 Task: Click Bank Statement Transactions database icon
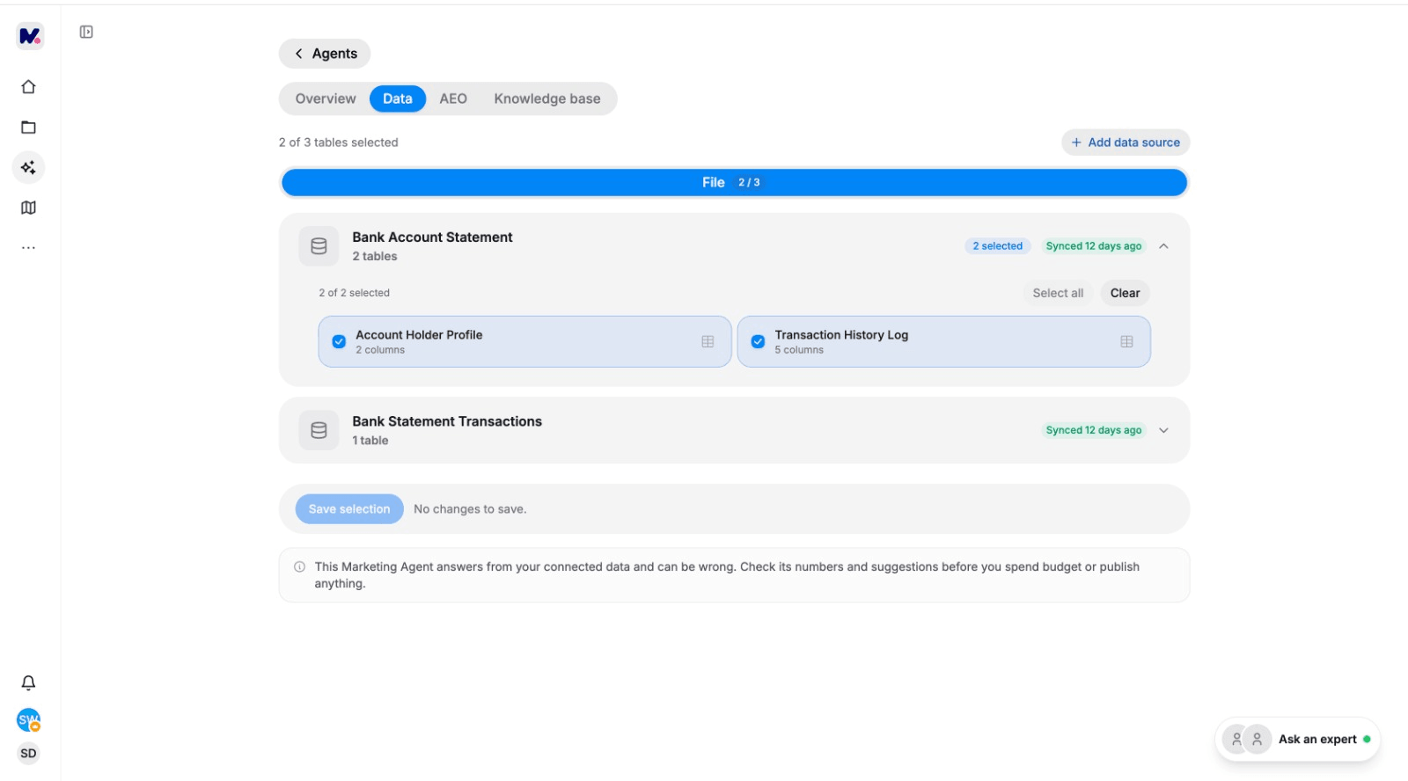319,430
